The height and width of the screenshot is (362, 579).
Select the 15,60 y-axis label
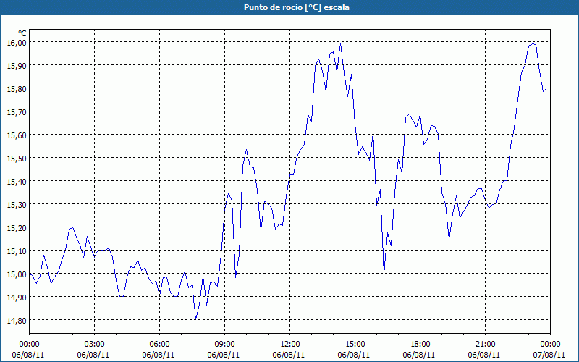17,135
